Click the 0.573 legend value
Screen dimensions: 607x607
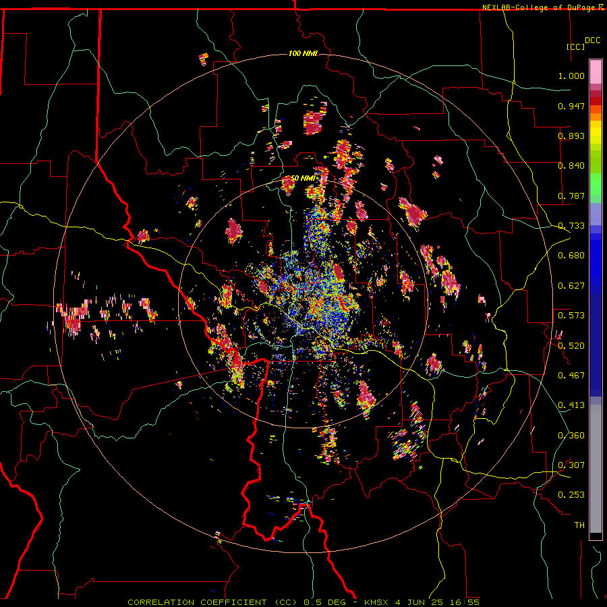tap(571, 316)
